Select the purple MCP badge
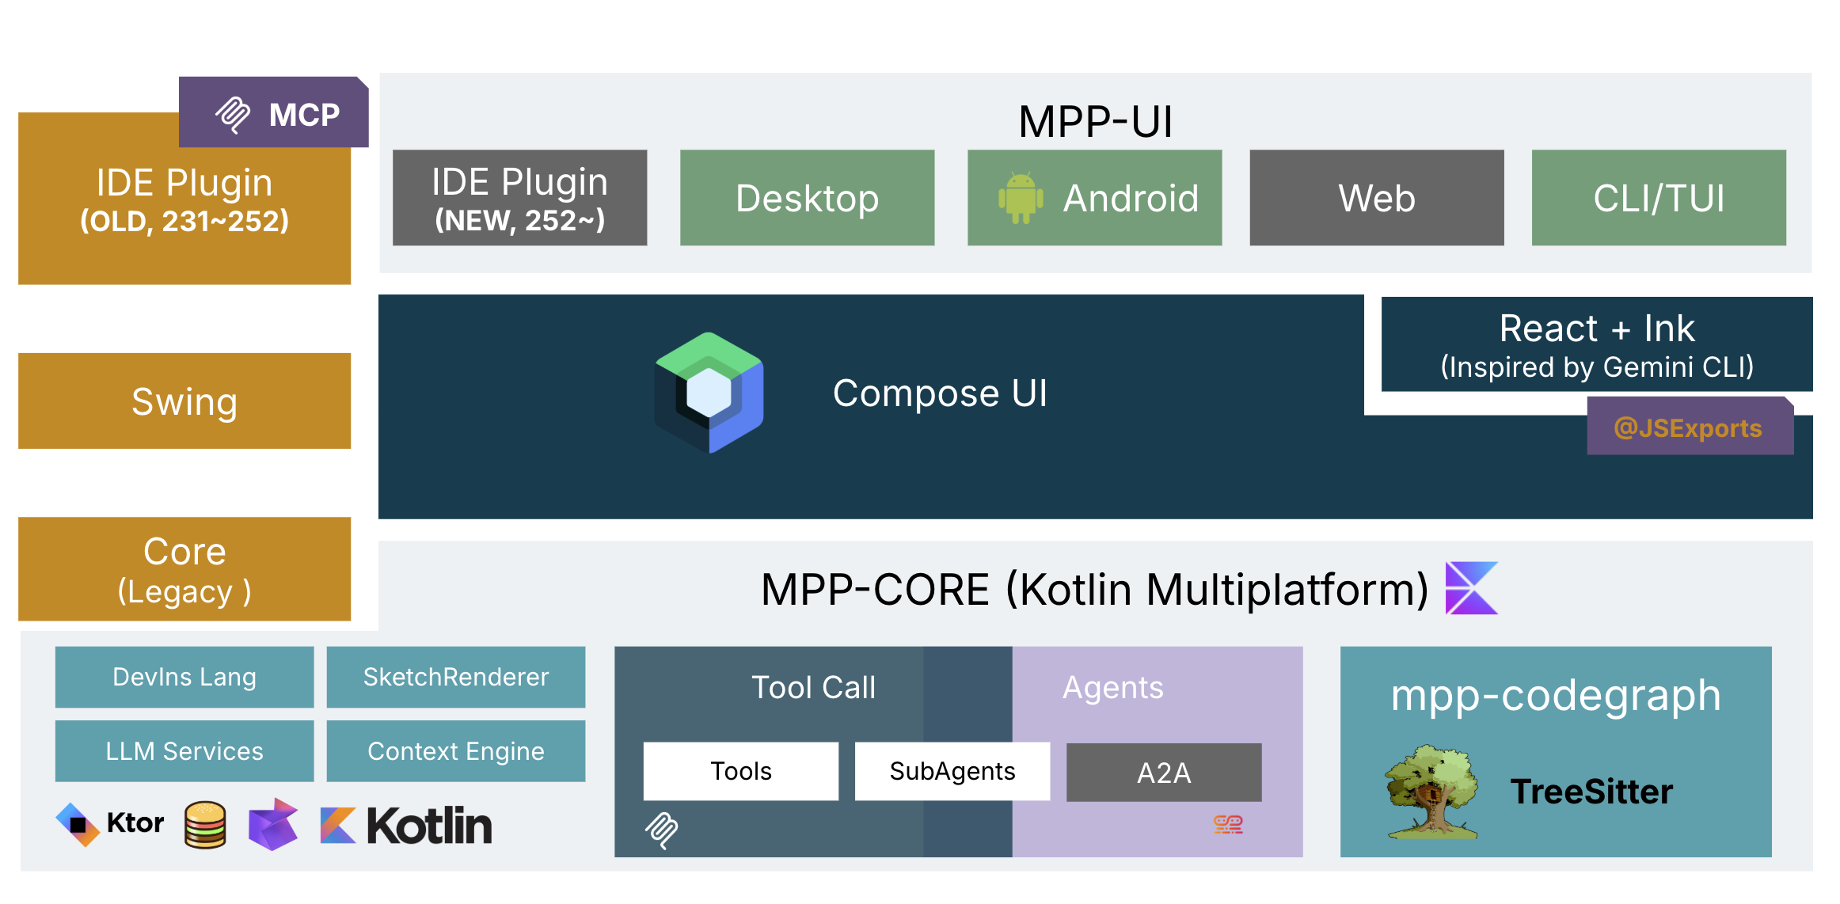This screenshot has height=904, width=1840. (x=274, y=113)
